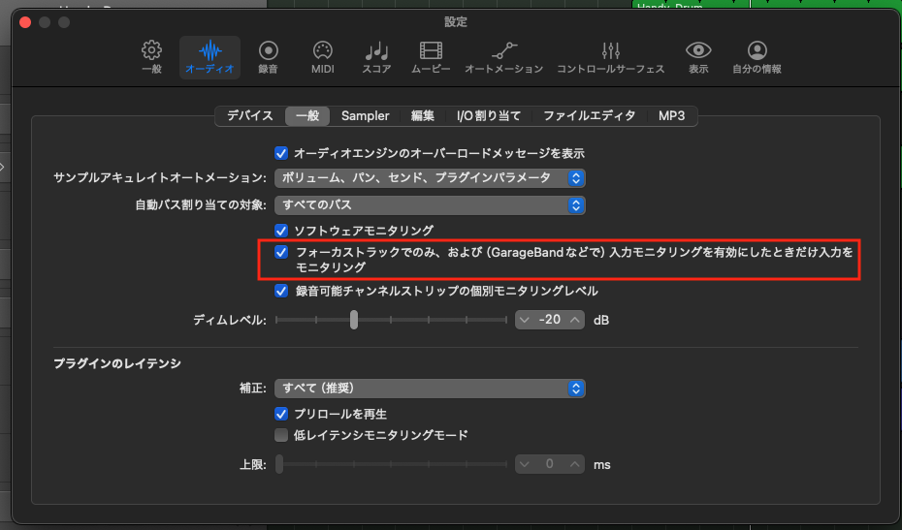Expand 自動バス割り当ての対象 dropdown
The height and width of the screenshot is (530, 902).
point(430,205)
